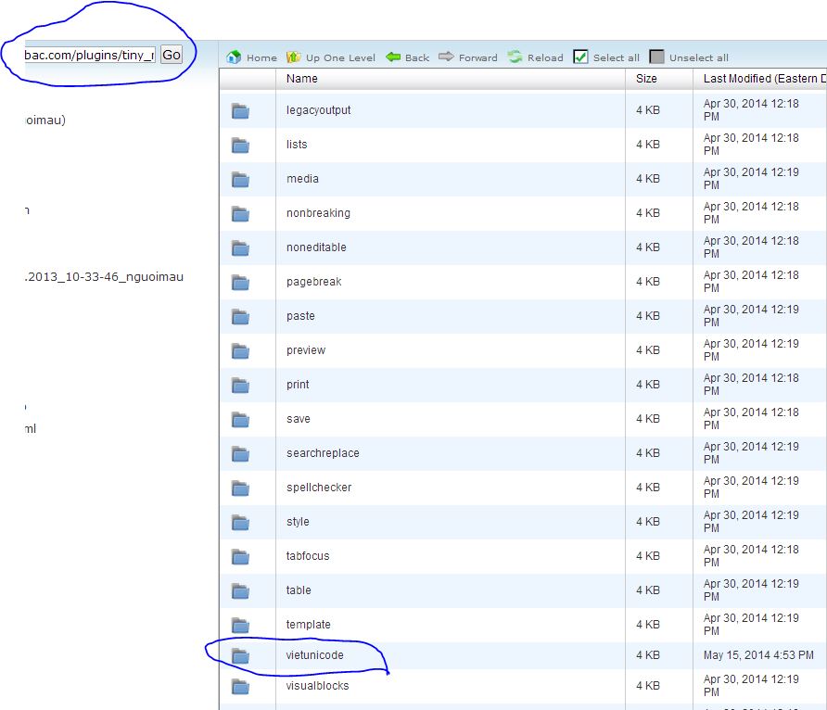
Task: Click the Home icon in toolbar
Action: 235,57
